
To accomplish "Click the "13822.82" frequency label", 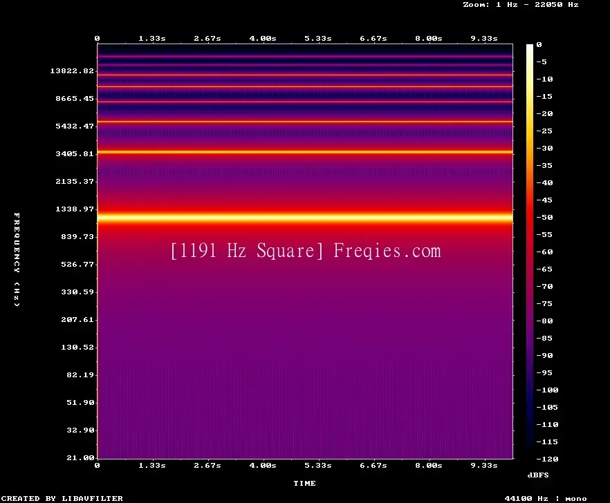I will coord(72,70).
